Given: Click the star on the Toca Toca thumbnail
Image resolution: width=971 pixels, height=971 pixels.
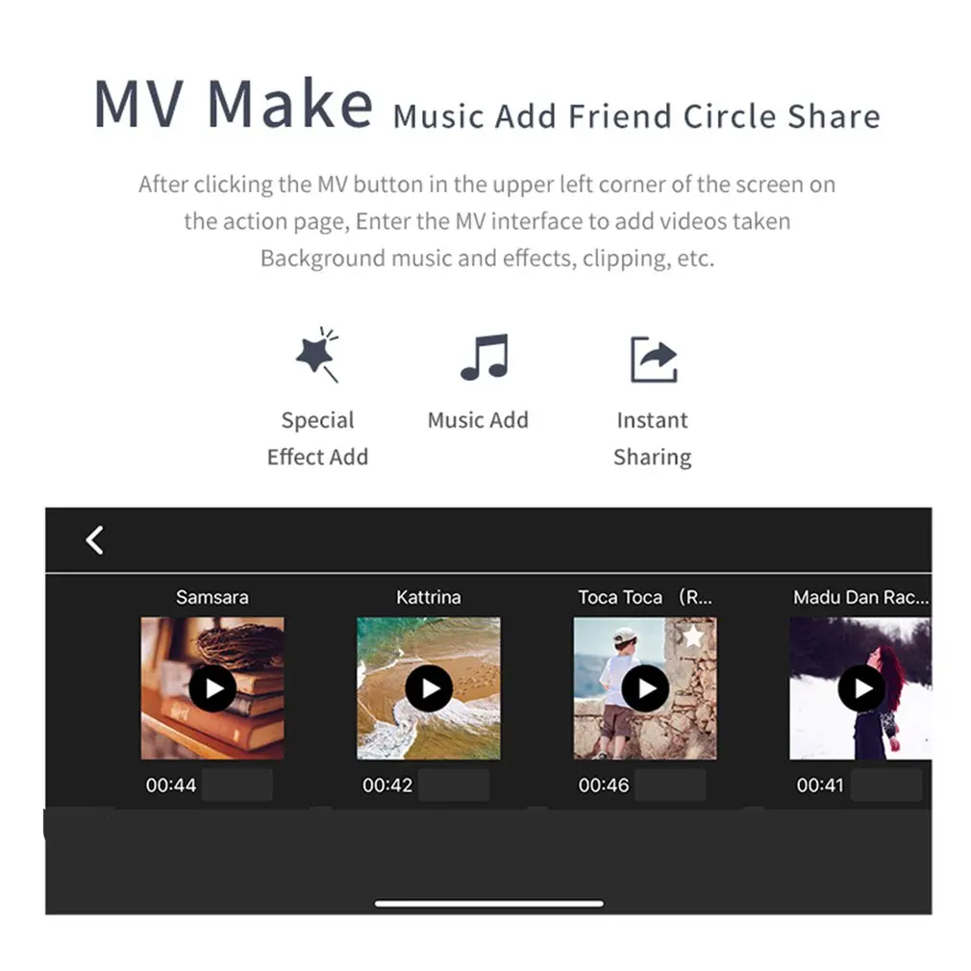Looking at the screenshot, I should point(692,635).
